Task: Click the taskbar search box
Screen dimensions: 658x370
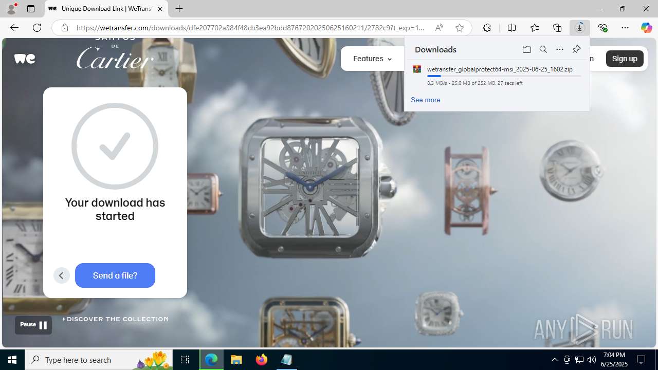Action: (x=100, y=360)
